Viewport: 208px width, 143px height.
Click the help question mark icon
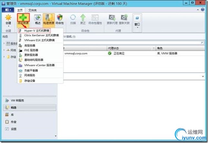pos(203,10)
